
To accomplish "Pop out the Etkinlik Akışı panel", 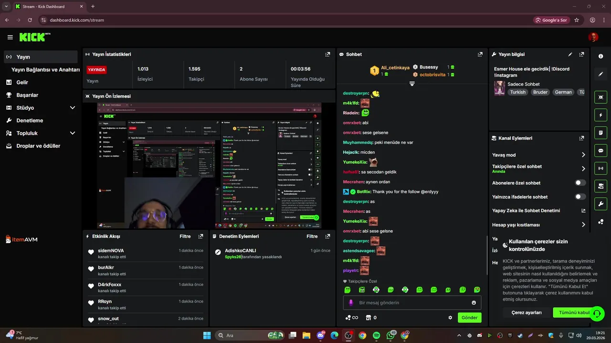I will [201, 236].
